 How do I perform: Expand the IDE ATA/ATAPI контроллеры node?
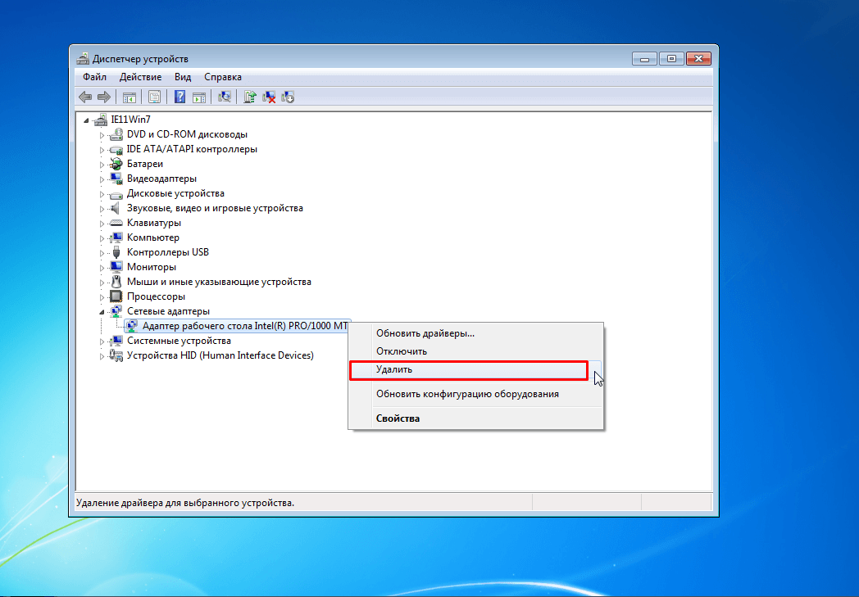point(102,149)
